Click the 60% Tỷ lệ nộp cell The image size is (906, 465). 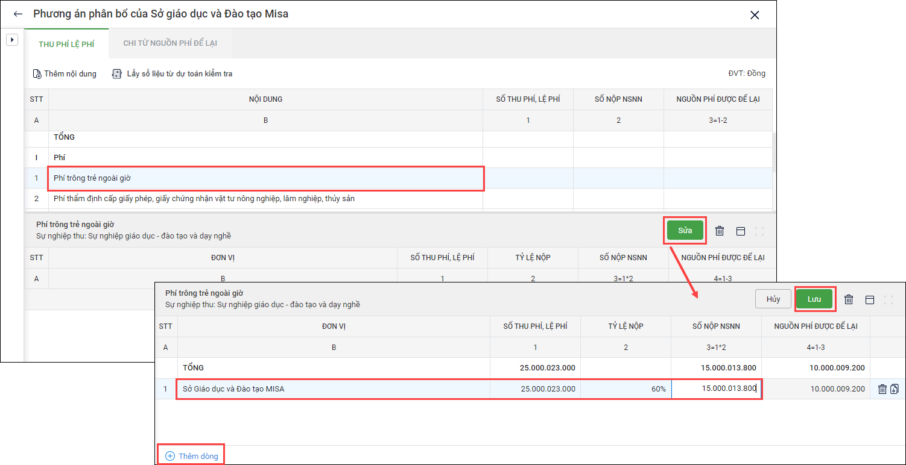[x=626, y=389]
